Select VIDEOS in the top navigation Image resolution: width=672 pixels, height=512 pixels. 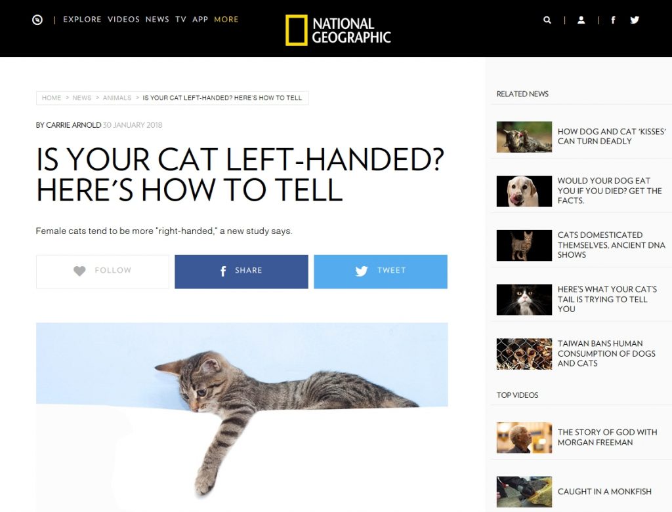[x=123, y=19]
